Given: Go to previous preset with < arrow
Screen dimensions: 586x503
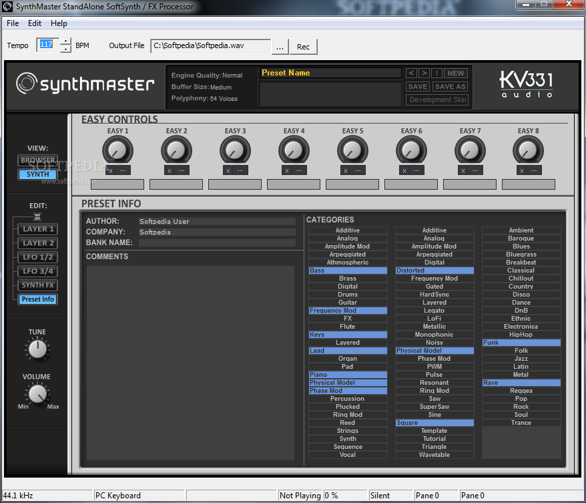Looking at the screenshot, I should [411, 73].
